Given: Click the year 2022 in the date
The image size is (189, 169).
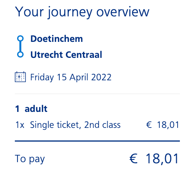Looking at the screenshot, I should tap(101, 77).
